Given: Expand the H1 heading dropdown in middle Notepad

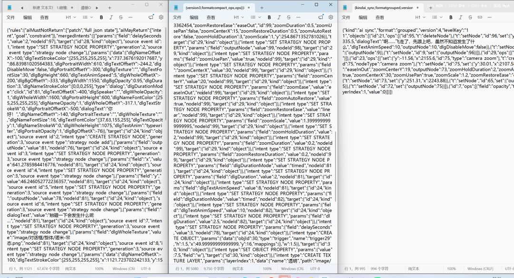Looking at the screenshot, I should click(238, 17).
